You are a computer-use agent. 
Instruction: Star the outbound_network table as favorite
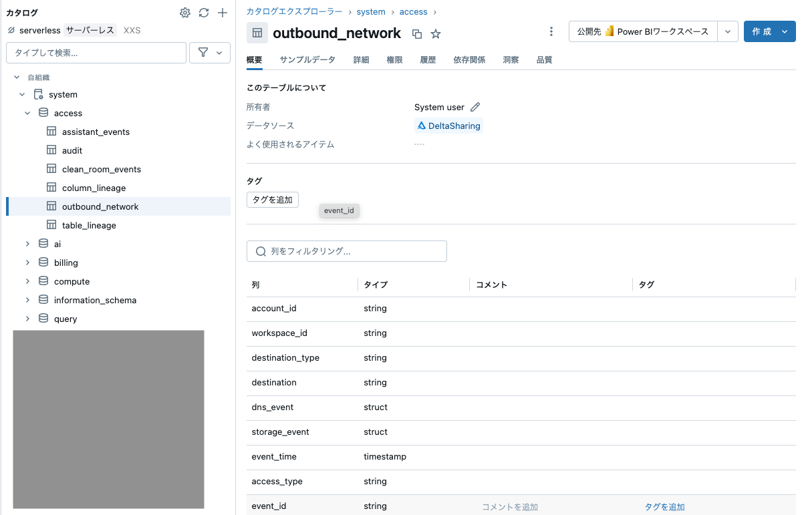(435, 33)
